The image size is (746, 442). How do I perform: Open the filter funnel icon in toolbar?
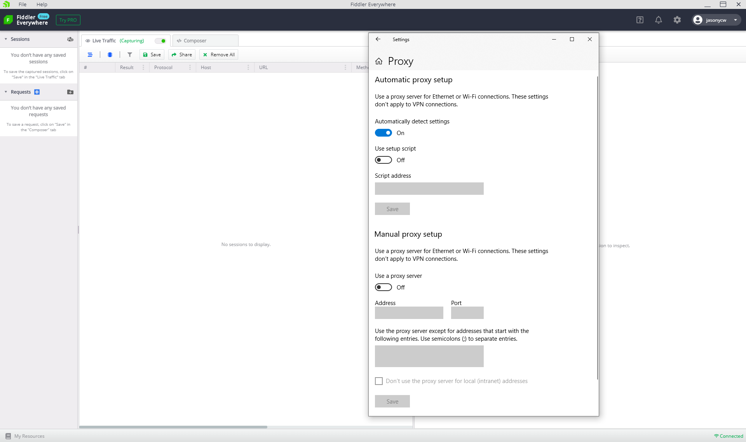tap(130, 55)
